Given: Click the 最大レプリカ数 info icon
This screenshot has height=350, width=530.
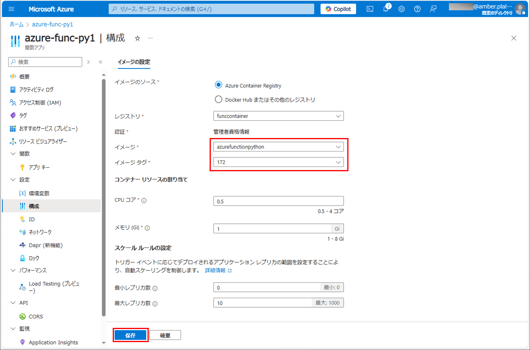Looking at the screenshot, I should tap(155, 304).
